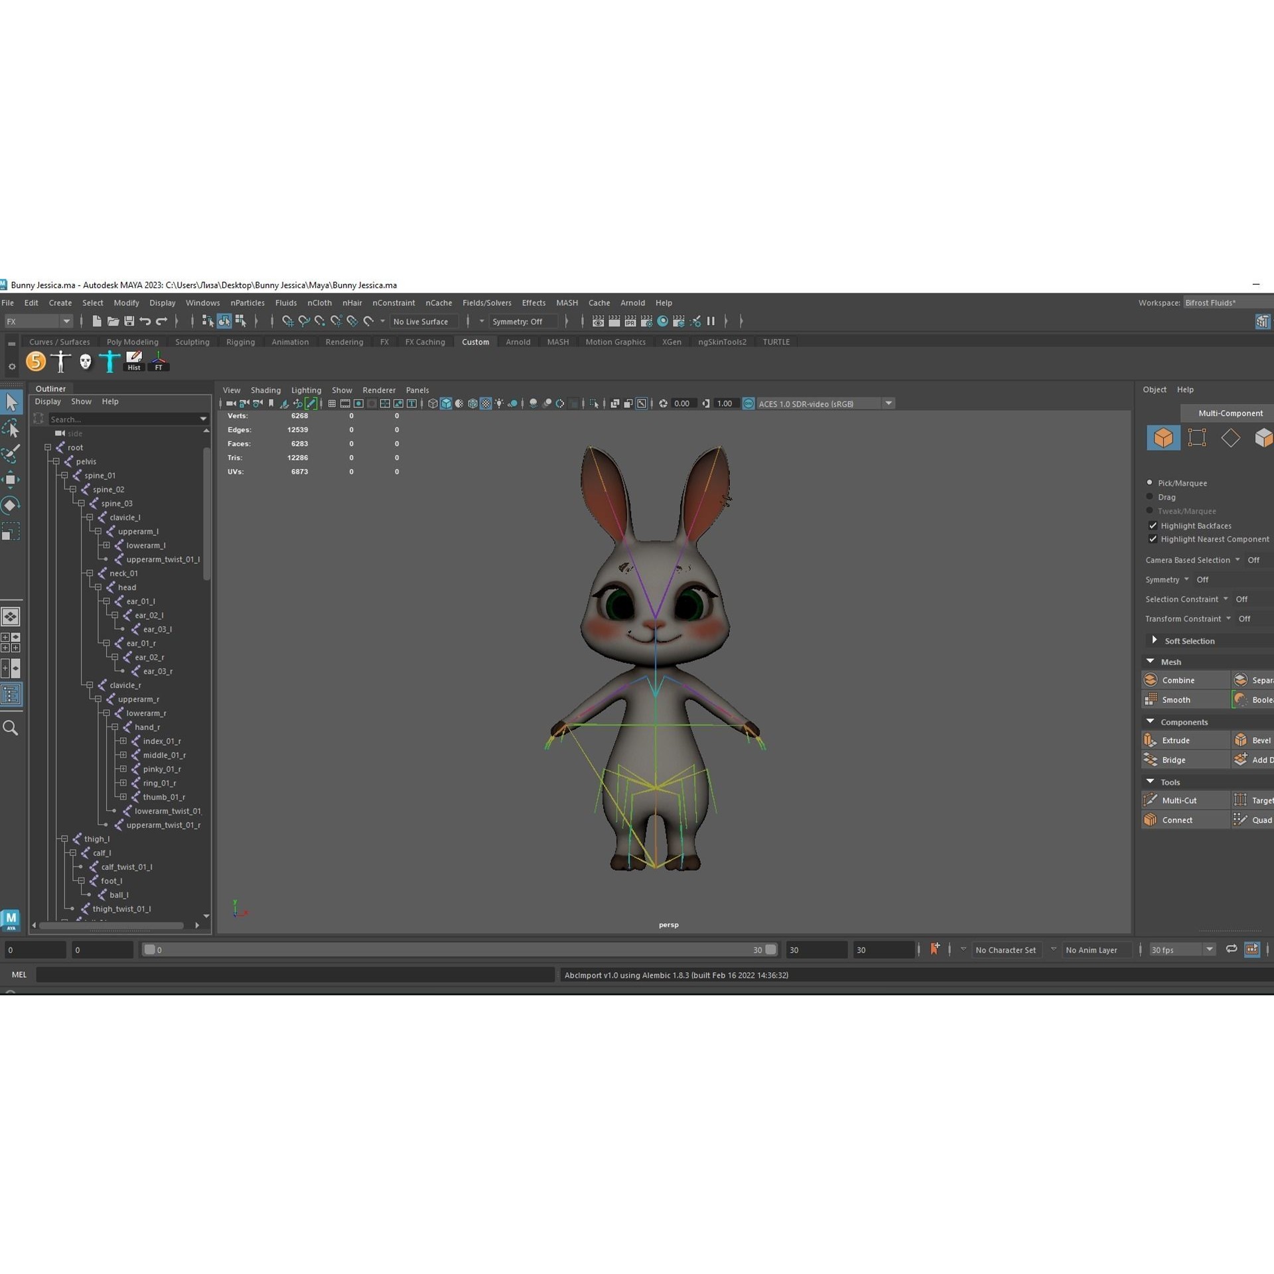The width and height of the screenshot is (1274, 1274).
Task: Collapse the ear_01_l joint in Outliner
Action: pyautogui.click(x=107, y=601)
